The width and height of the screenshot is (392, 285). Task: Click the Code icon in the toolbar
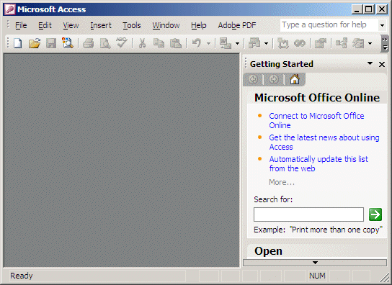tap(282, 43)
